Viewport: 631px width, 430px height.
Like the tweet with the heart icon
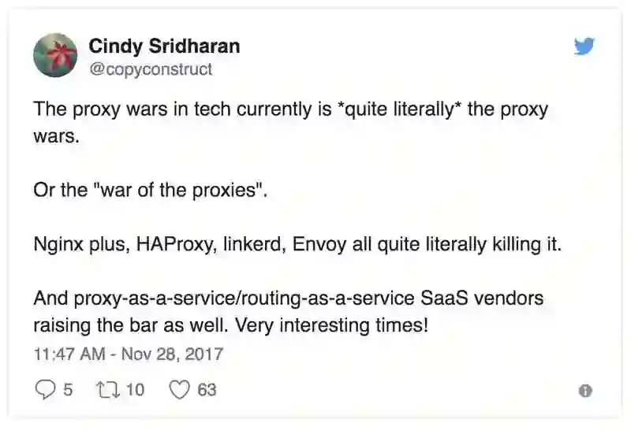tap(181, 389)
